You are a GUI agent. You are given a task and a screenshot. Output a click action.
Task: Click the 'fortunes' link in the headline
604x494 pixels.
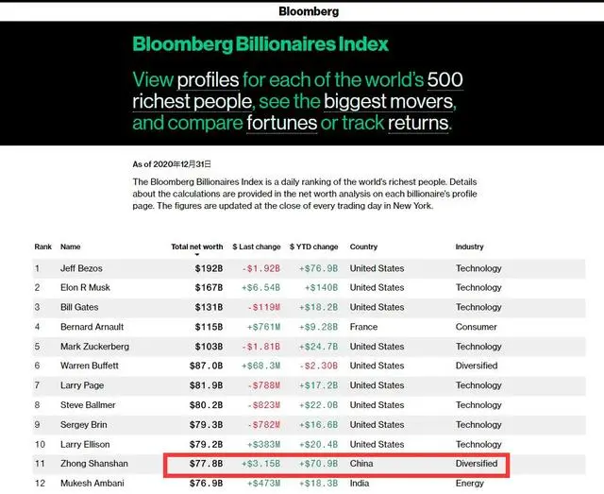pos(283,124)
